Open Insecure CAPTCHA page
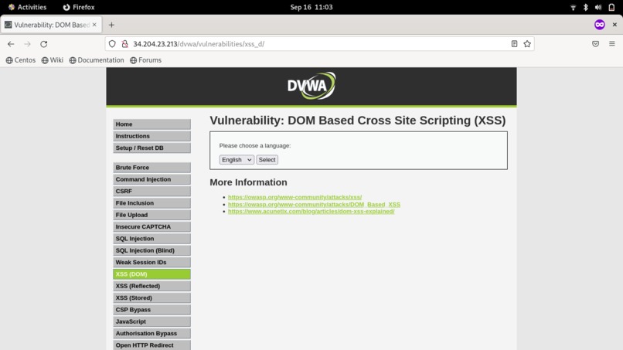623x350 pixels. click(151, 227)
